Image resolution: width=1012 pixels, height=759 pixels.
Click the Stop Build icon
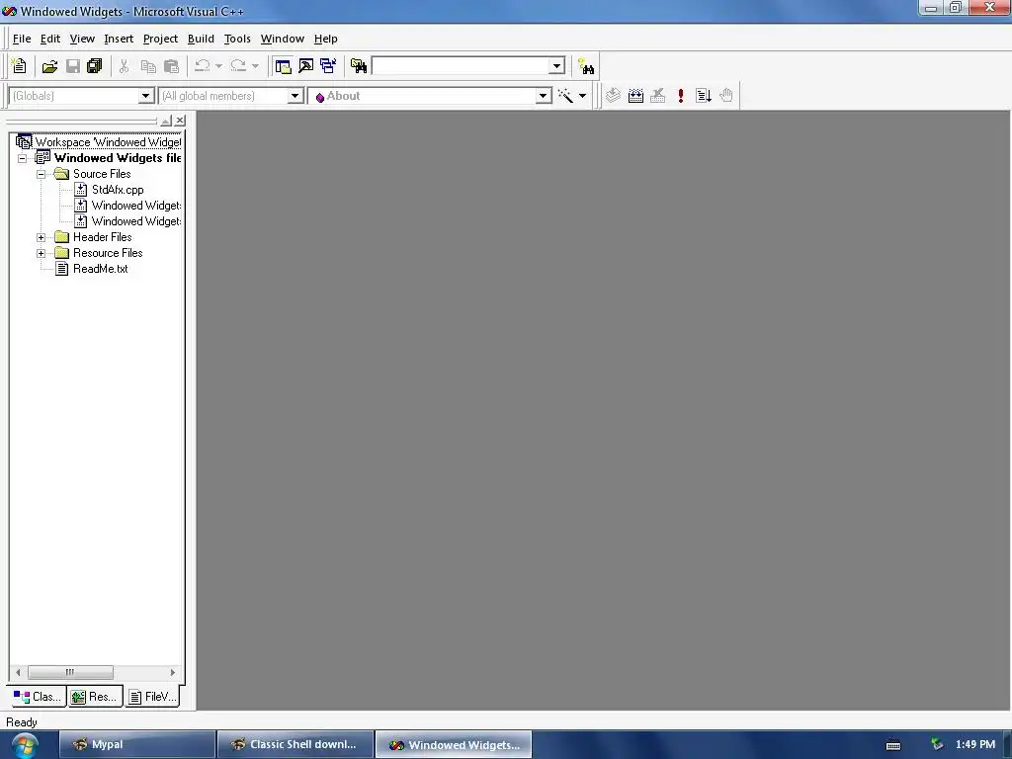coord(657,96)
